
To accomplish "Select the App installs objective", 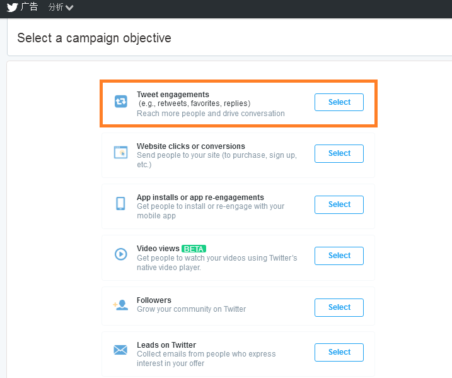I will click(x=339, y=204).
